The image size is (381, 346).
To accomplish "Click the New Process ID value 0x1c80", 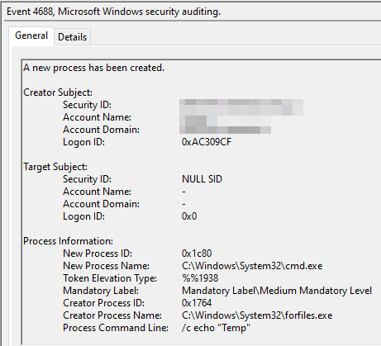I will 197,254.
